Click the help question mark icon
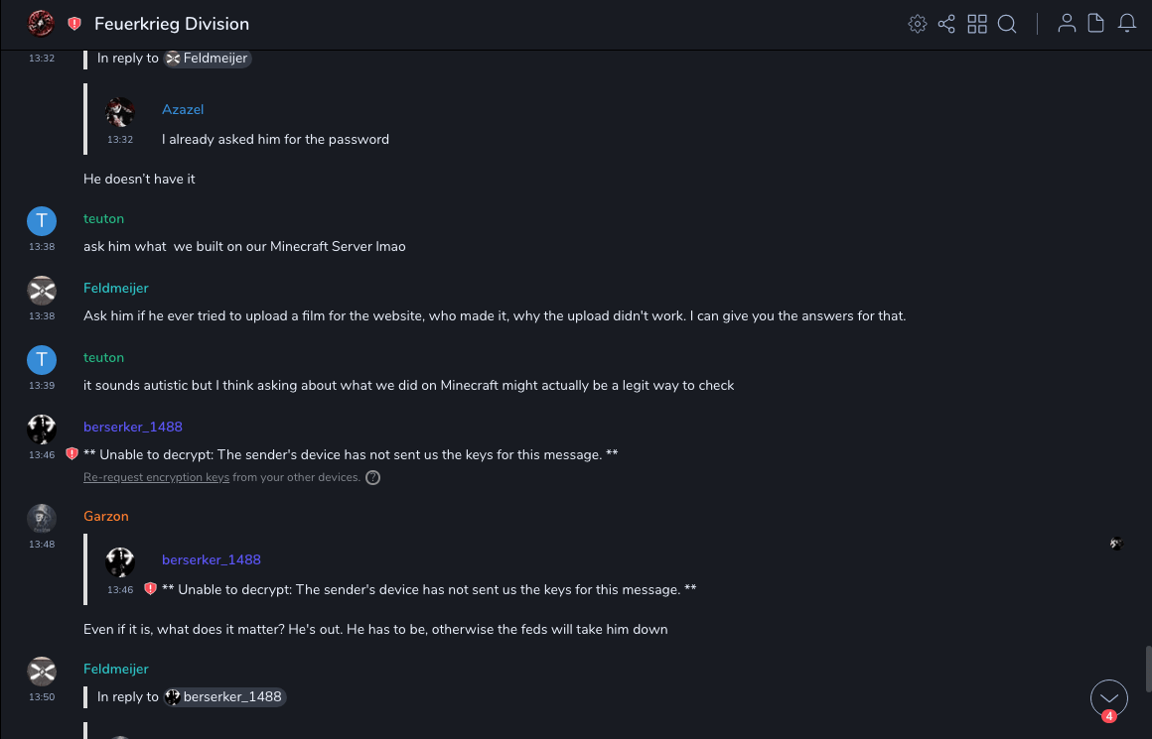Viewport: 1152px width, 739px height. (373, 477)
